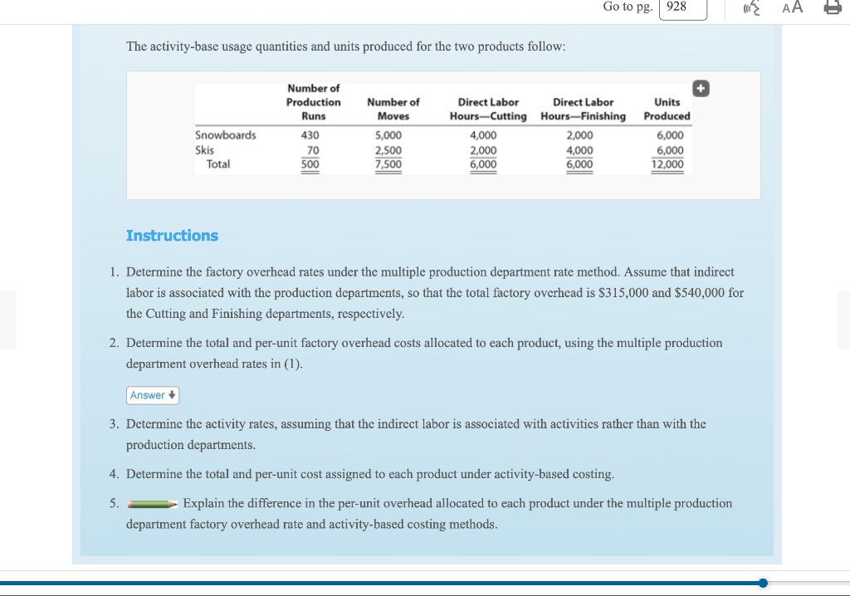Click Skis moves value 2,500
This screenshot has width=850, height=596.
point(388,150)
